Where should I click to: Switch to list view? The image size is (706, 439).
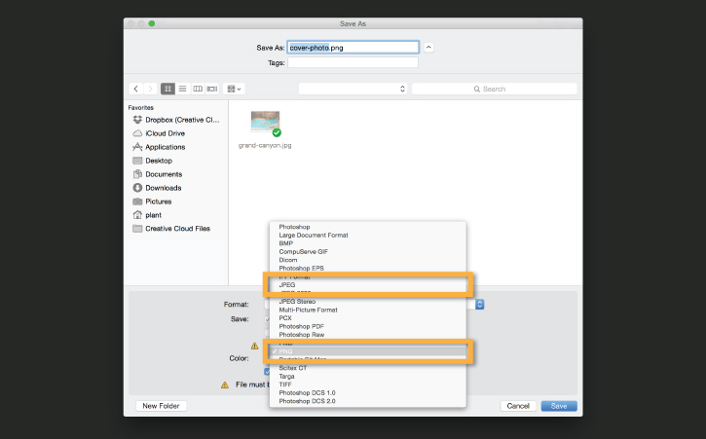[182, 89]
